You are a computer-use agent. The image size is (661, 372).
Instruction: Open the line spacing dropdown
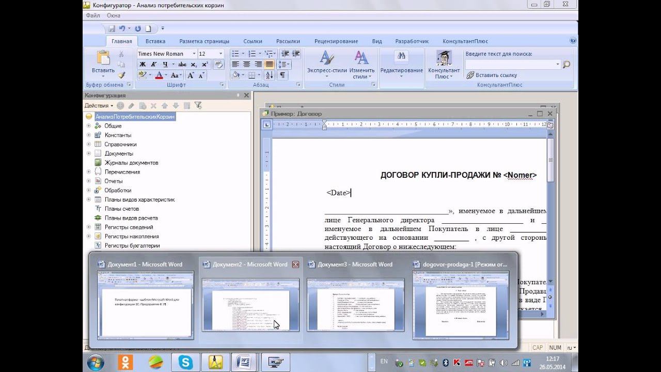click(x=284, y=65)
